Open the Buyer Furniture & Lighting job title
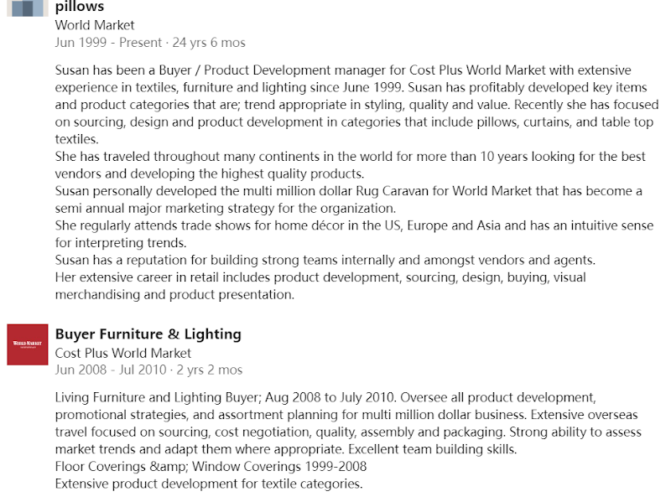This screenshot has width=671, height=502. [148, 334]
